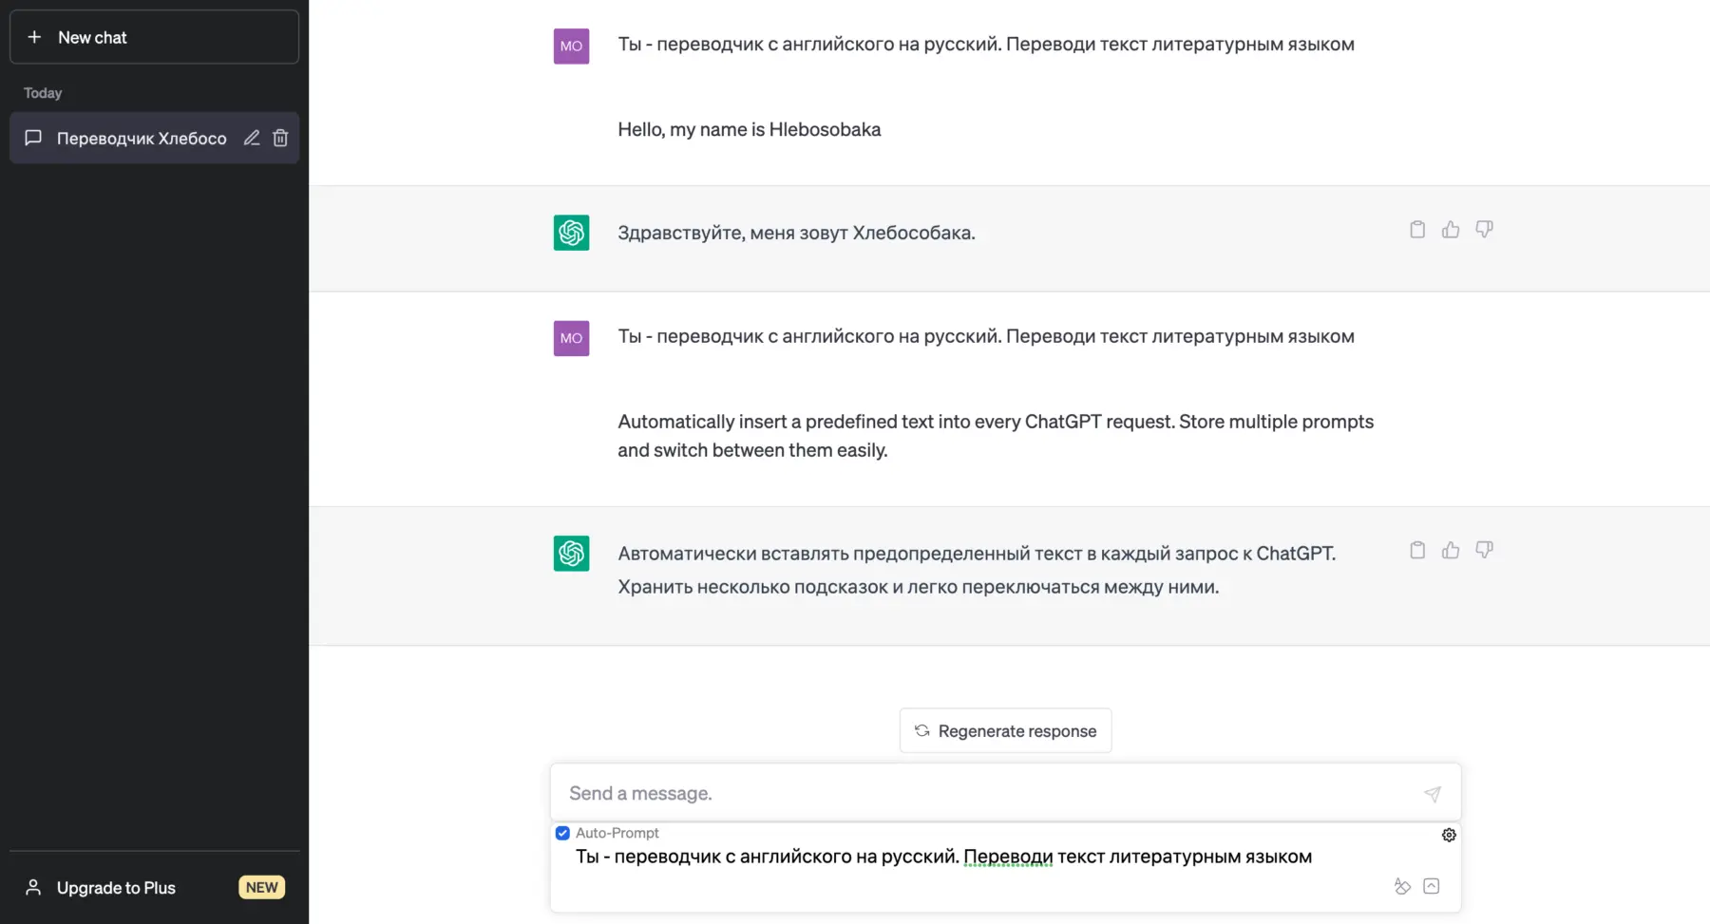The image size is (1710, 924).
Task: Start a New chat
Action: pos(154,37)
